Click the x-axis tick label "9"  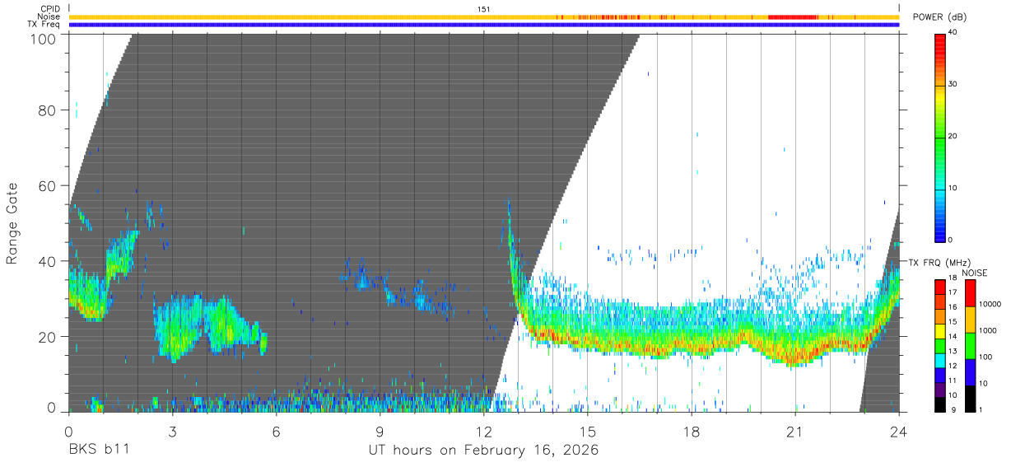pos(380,432)
